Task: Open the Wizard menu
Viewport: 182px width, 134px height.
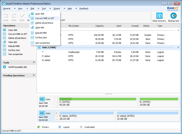Action: 57,9
